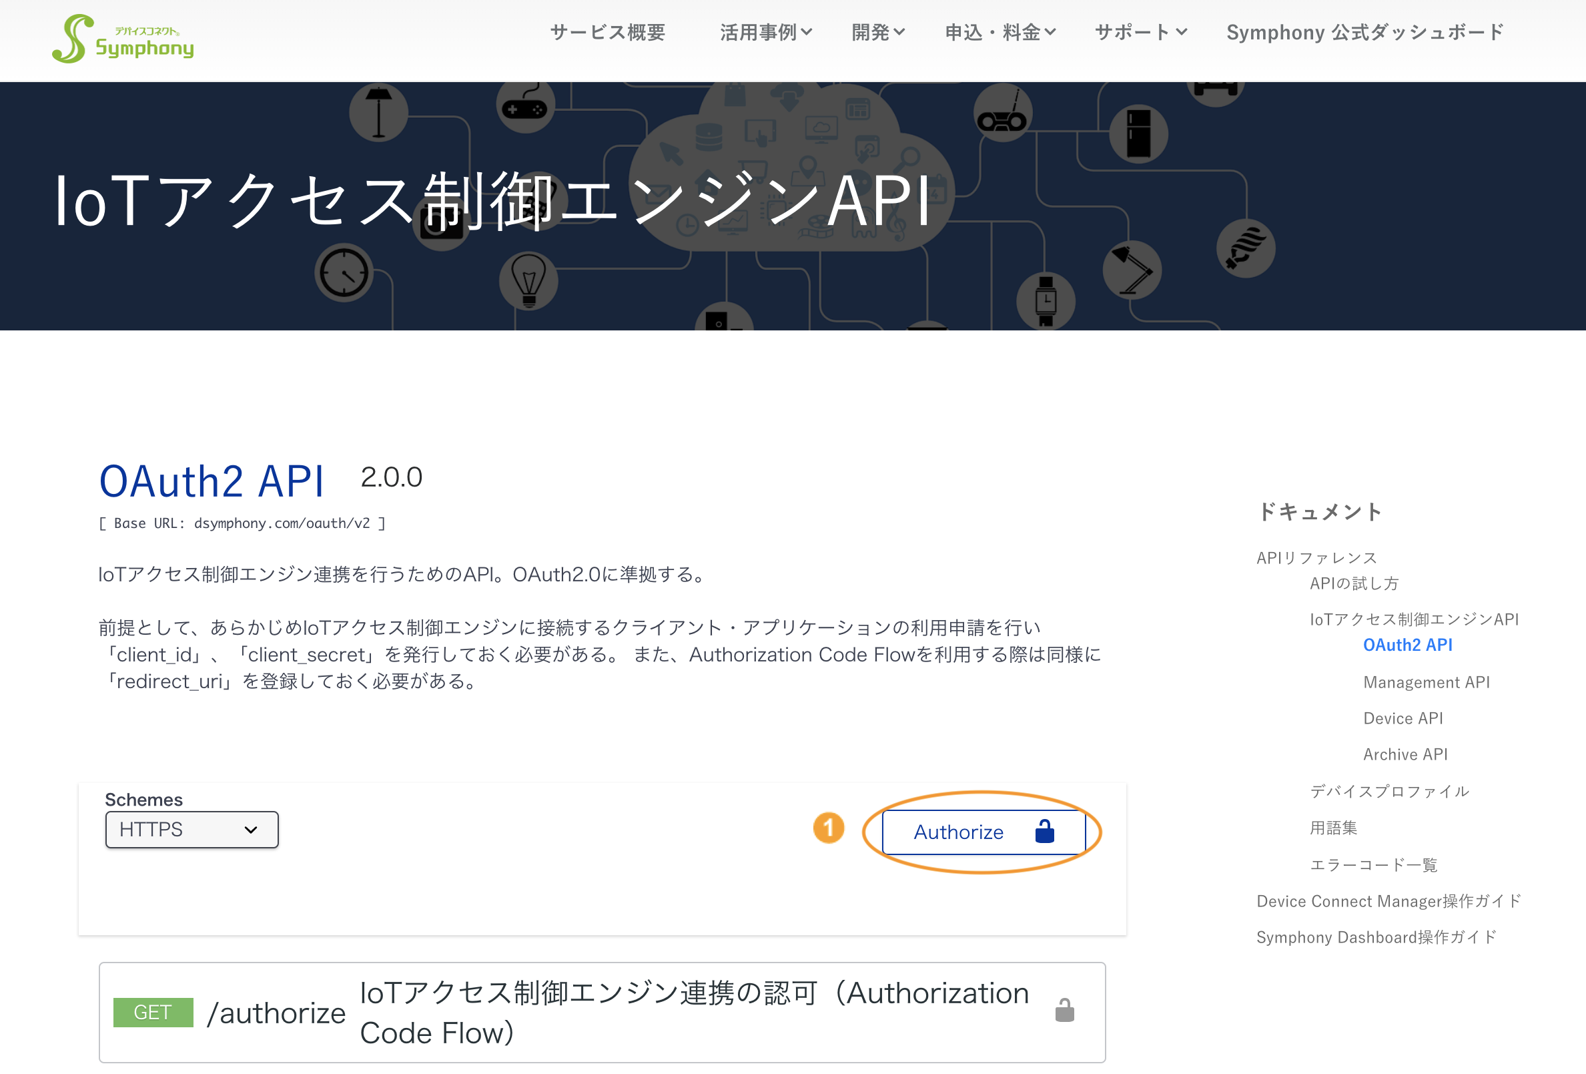Open Archive API in sidebar

1405,754
